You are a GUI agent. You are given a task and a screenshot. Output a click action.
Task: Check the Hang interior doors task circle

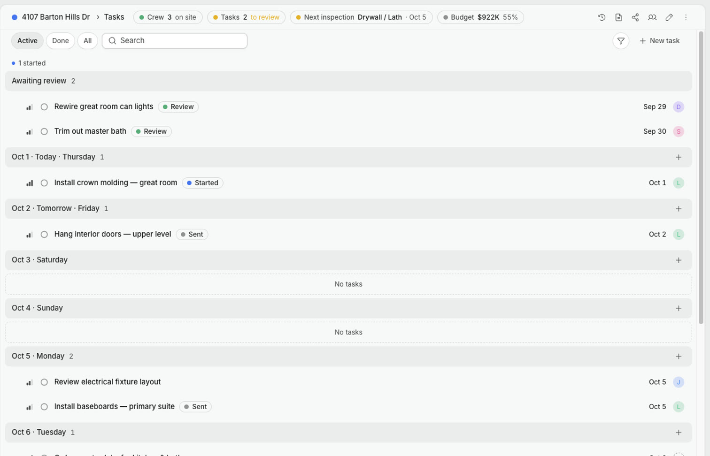pyautogui.click(x=44, y=235)
